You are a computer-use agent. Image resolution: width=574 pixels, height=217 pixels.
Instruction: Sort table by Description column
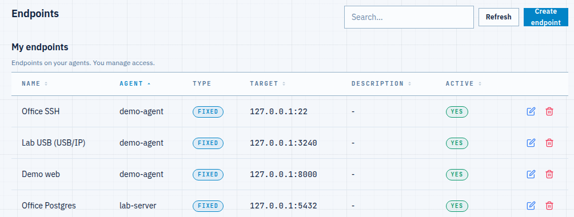tap(381, 83)
